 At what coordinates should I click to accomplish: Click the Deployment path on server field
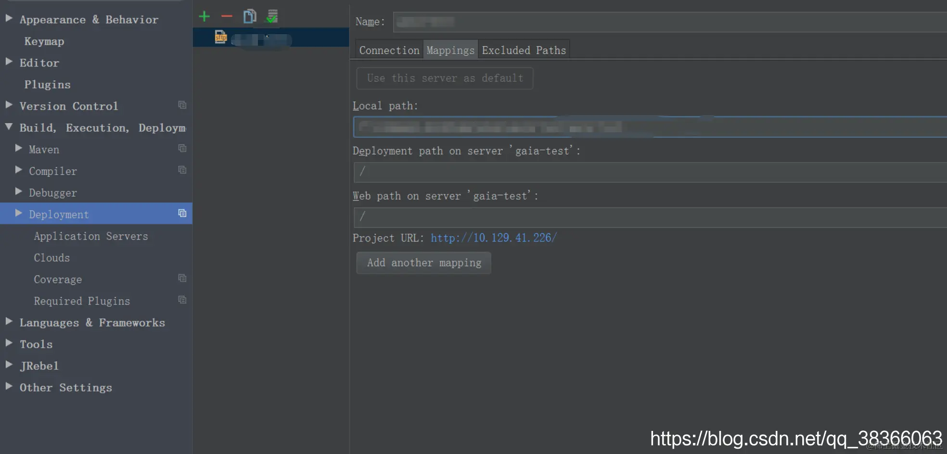point(650,172)
